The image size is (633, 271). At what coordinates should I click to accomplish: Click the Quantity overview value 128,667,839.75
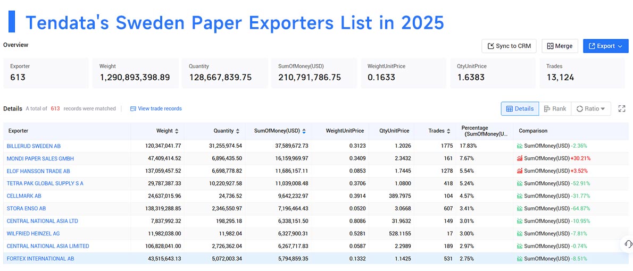(220, 78)
